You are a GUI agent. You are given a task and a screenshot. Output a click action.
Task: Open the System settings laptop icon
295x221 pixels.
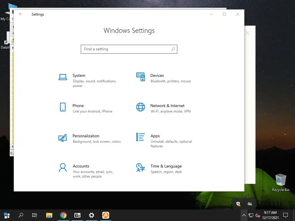coord(63,77)
